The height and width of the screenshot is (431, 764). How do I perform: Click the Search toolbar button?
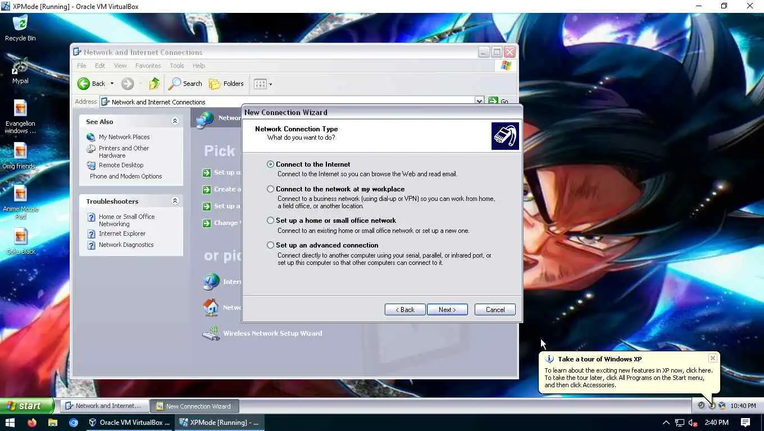(185, 84)
